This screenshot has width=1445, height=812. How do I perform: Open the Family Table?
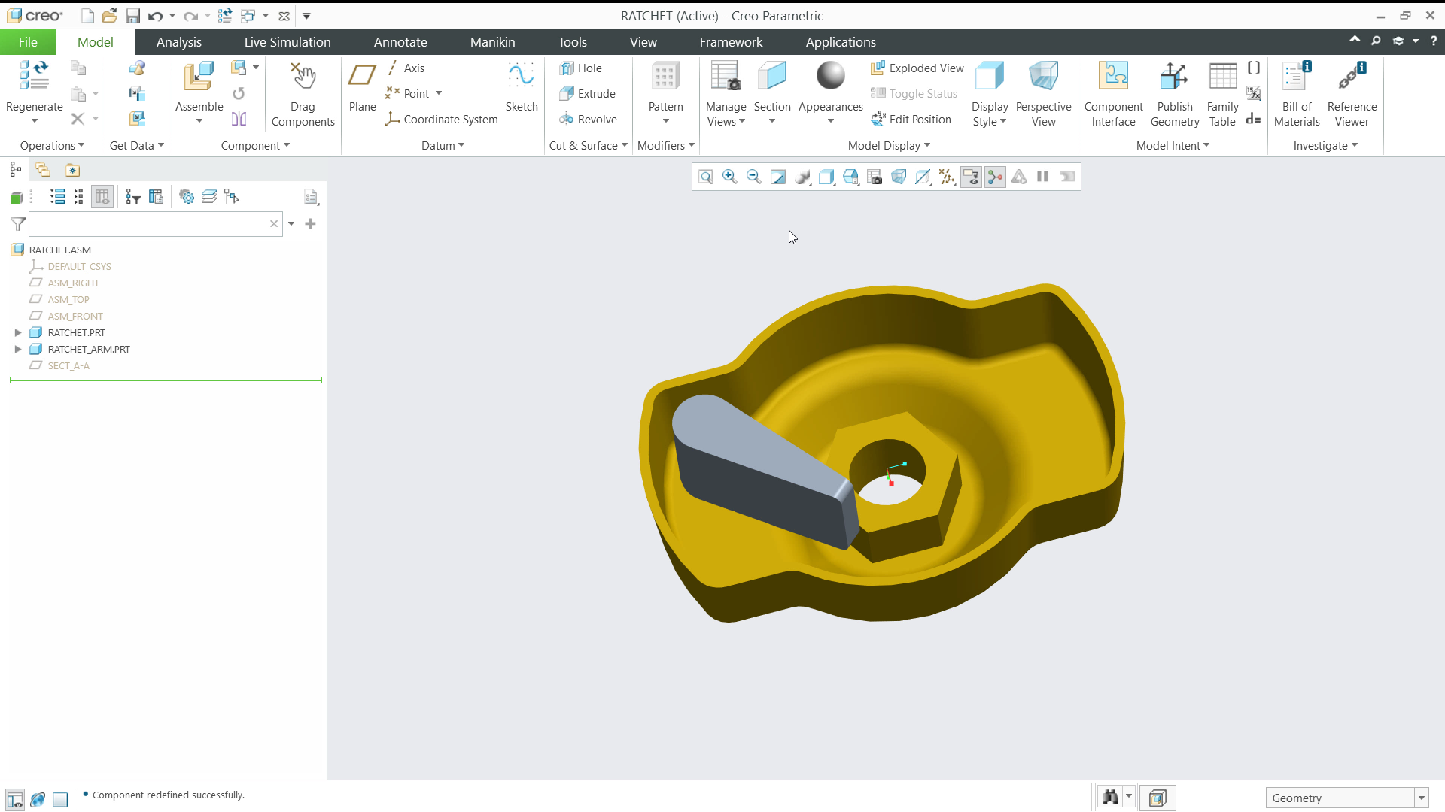pos(1222,94)
